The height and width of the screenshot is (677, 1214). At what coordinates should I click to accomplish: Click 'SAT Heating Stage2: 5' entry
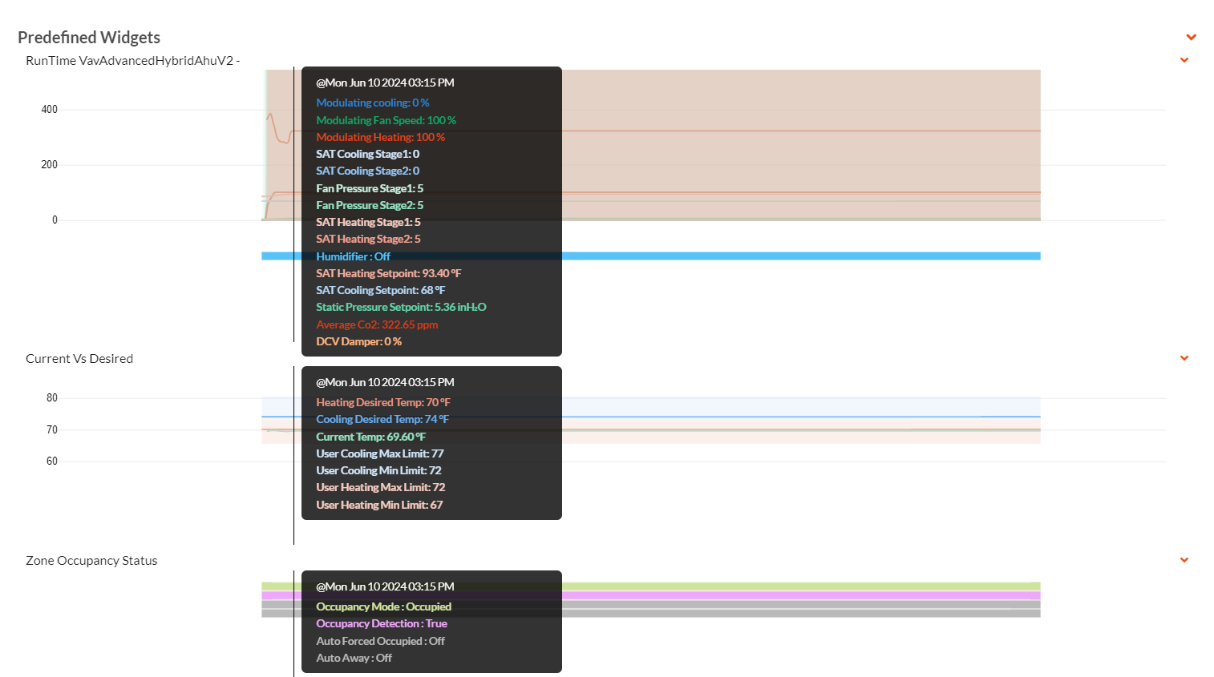tap(368, 239)
